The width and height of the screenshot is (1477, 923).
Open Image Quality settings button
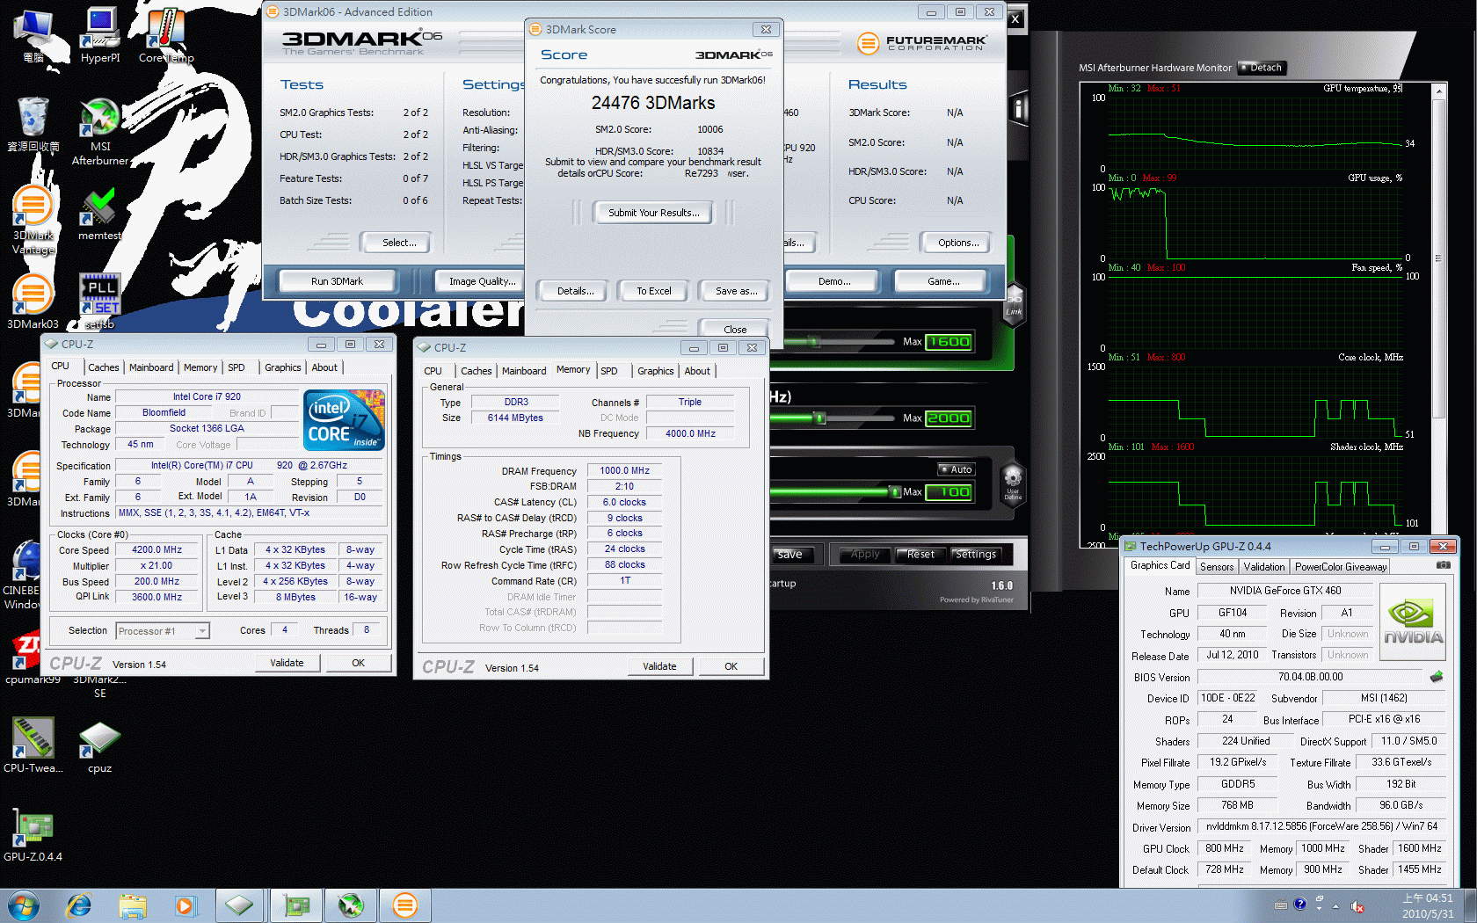click(482, 281)
